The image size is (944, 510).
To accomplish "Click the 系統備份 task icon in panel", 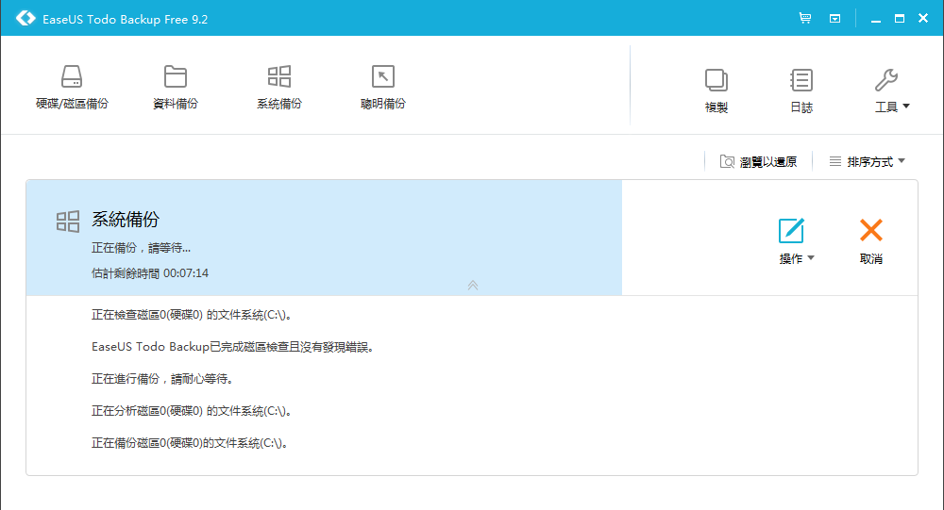I will click(68, 222).
